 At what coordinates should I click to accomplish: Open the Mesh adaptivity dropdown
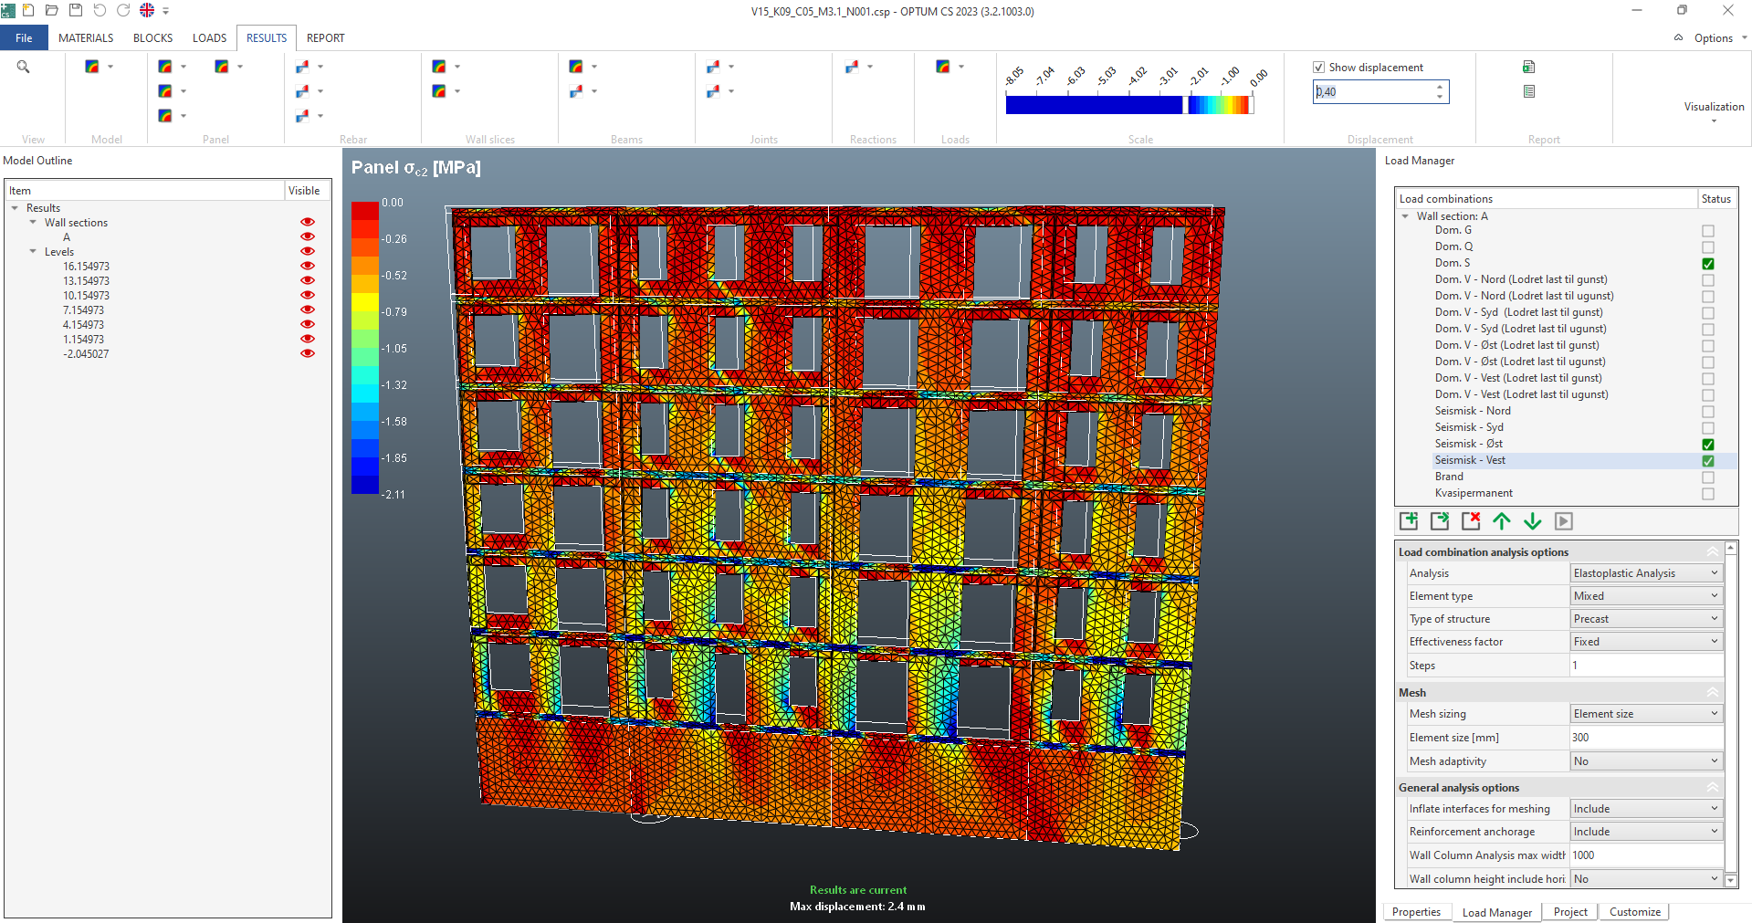click(x=1714, y=760)
